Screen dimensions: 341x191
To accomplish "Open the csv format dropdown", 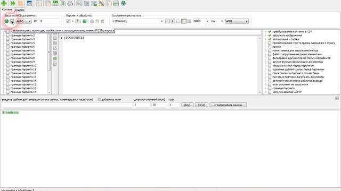I will point(222,21).
